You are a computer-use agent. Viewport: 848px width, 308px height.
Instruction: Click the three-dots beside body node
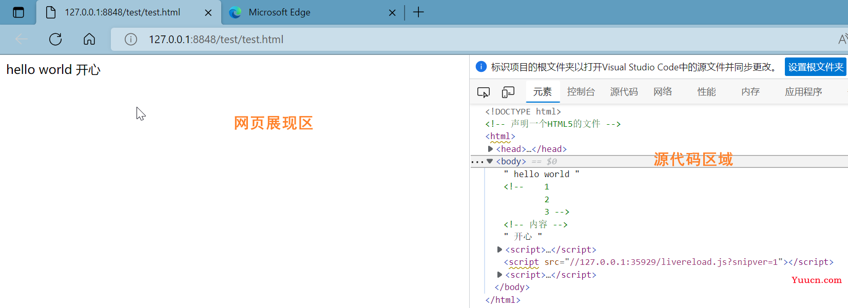point(477,162)
